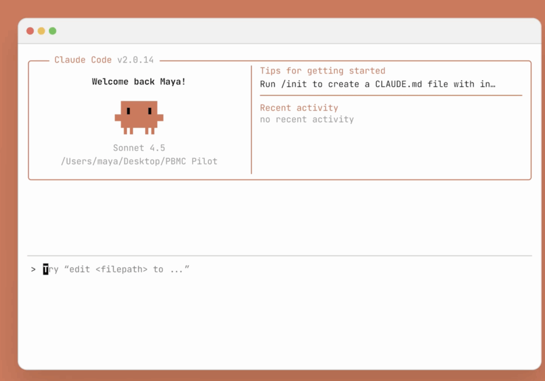Select the Sonnet 4.5 model label
Screen dimensions: 545x381
pos(139,148)
